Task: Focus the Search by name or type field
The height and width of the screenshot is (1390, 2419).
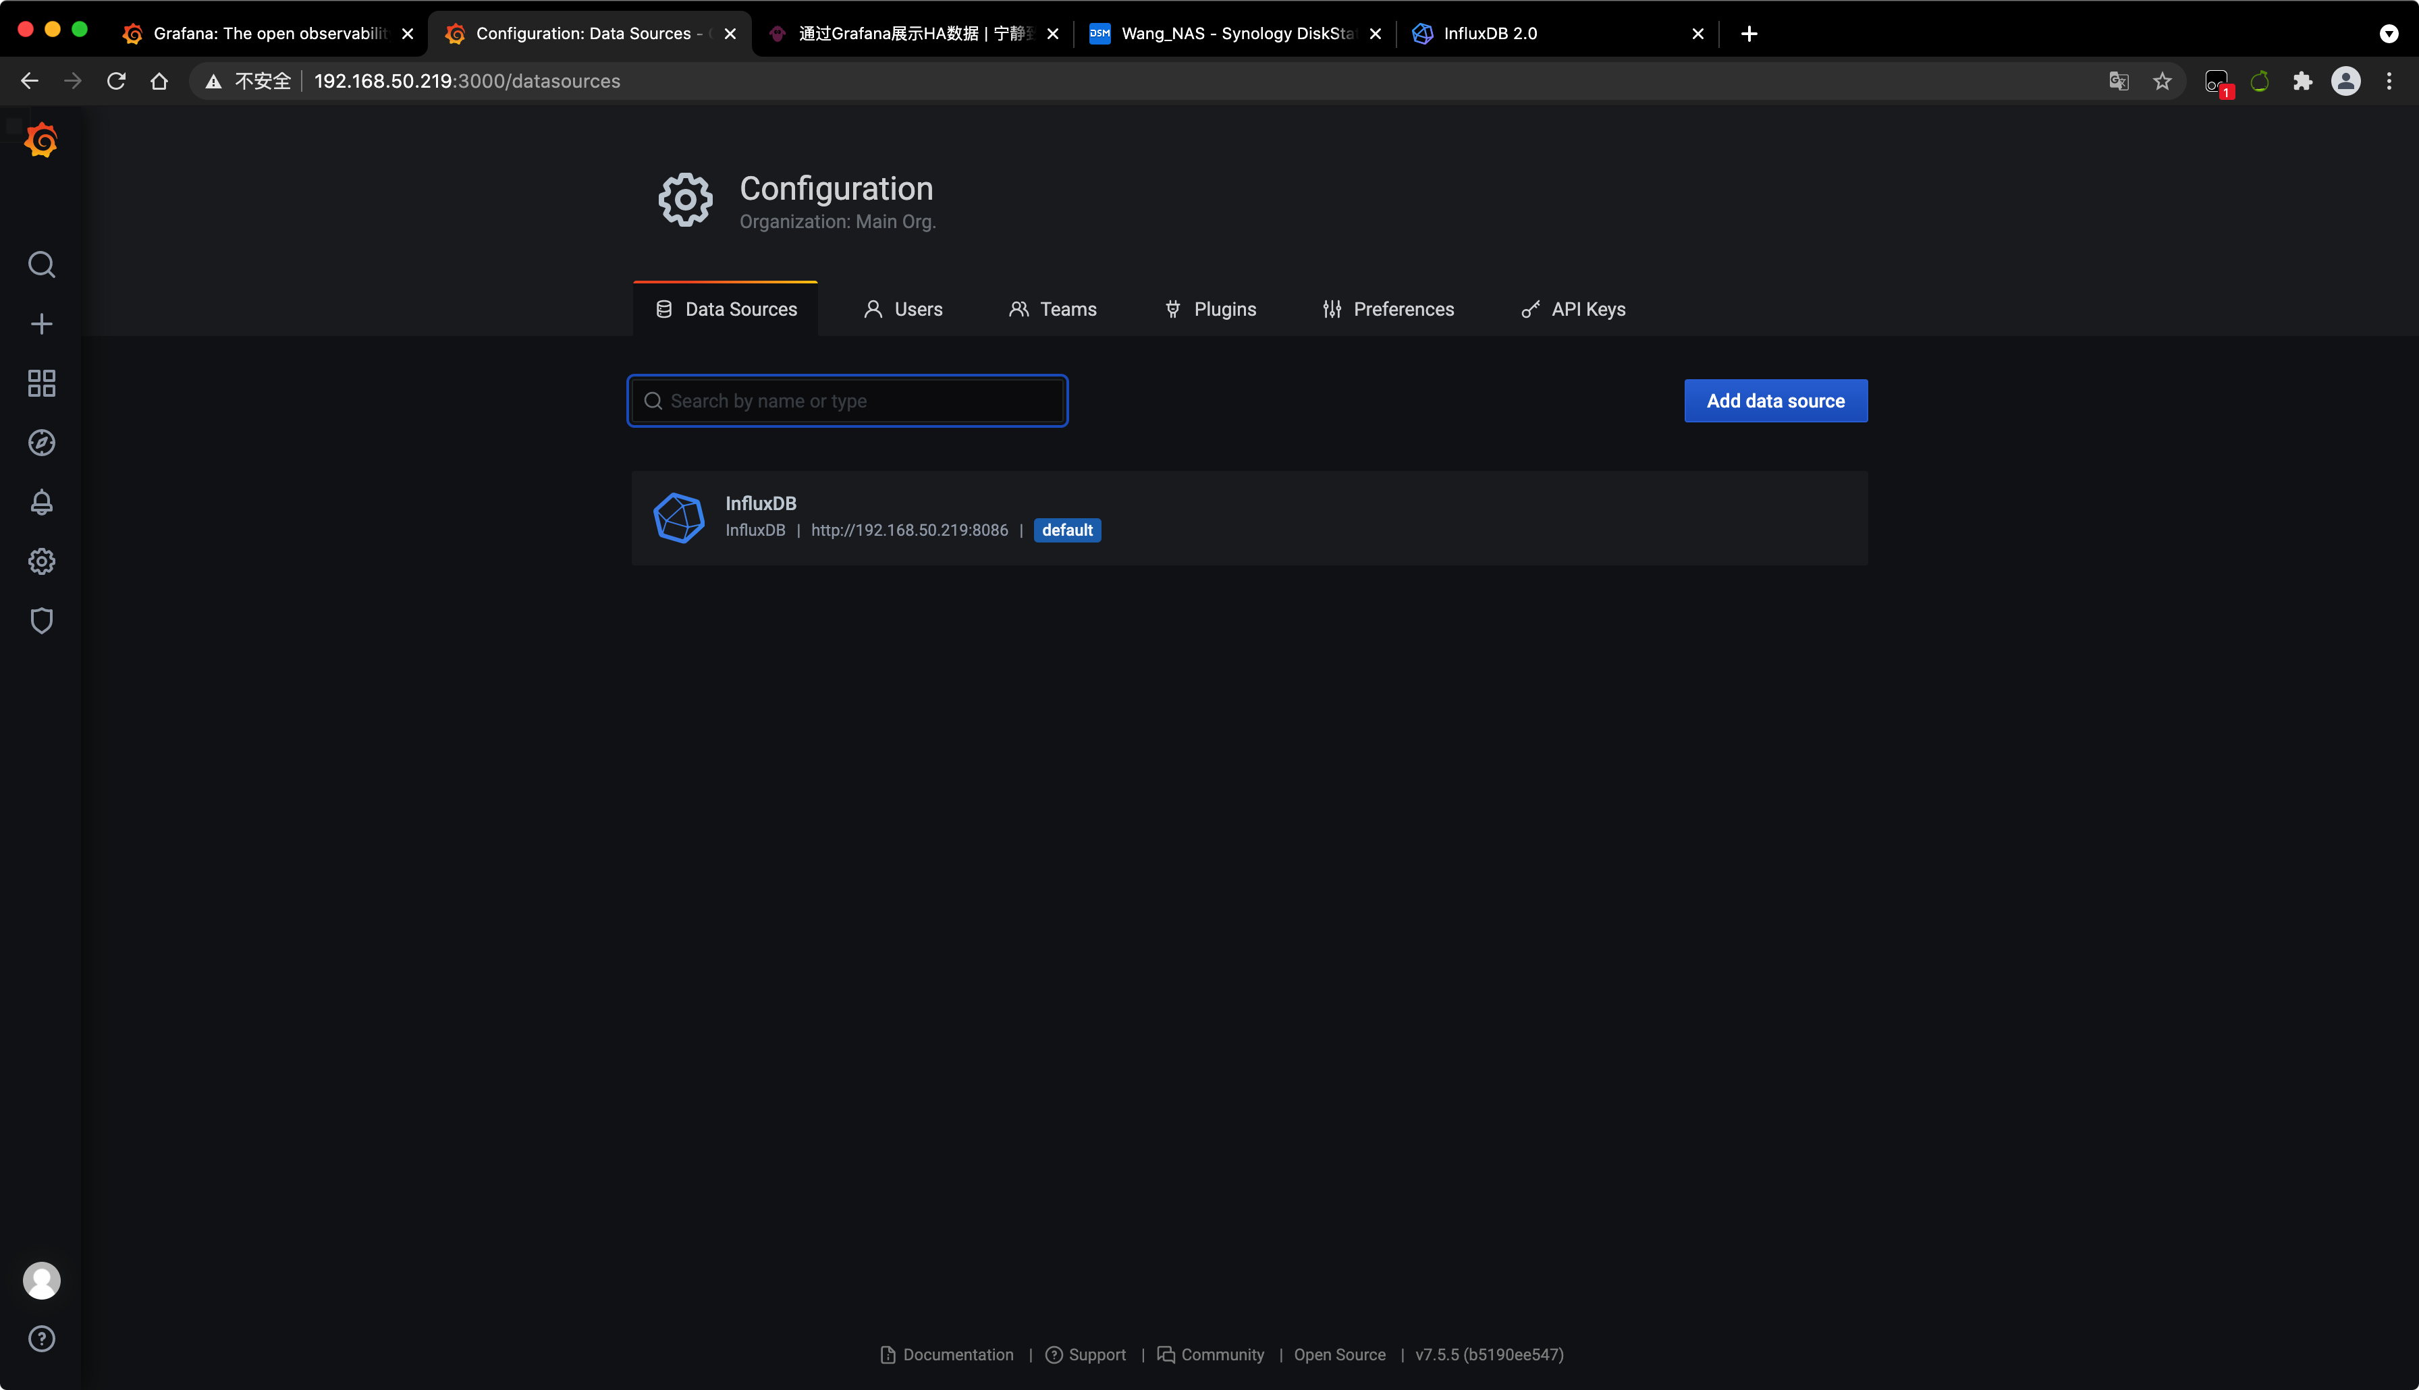Action: coord(848,401)
